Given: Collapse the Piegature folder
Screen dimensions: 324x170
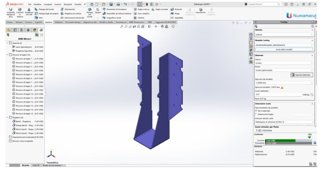Looking at the screenshot, I should pyautogui.click(x=7, y=117).
